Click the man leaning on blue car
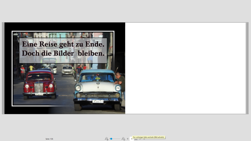Viewport: 251px width, 141px height. (x=120, y=80)
